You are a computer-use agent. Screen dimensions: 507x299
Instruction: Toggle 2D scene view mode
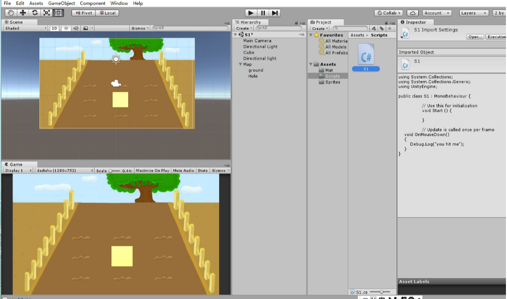point(54,28)
